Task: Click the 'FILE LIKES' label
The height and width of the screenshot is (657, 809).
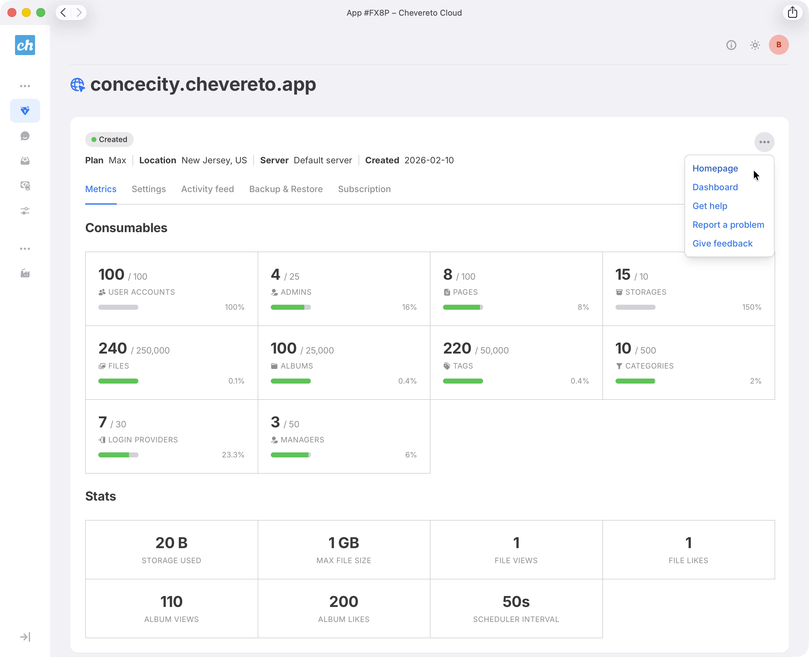Action: pyautogui.click(x=688, y=561)
